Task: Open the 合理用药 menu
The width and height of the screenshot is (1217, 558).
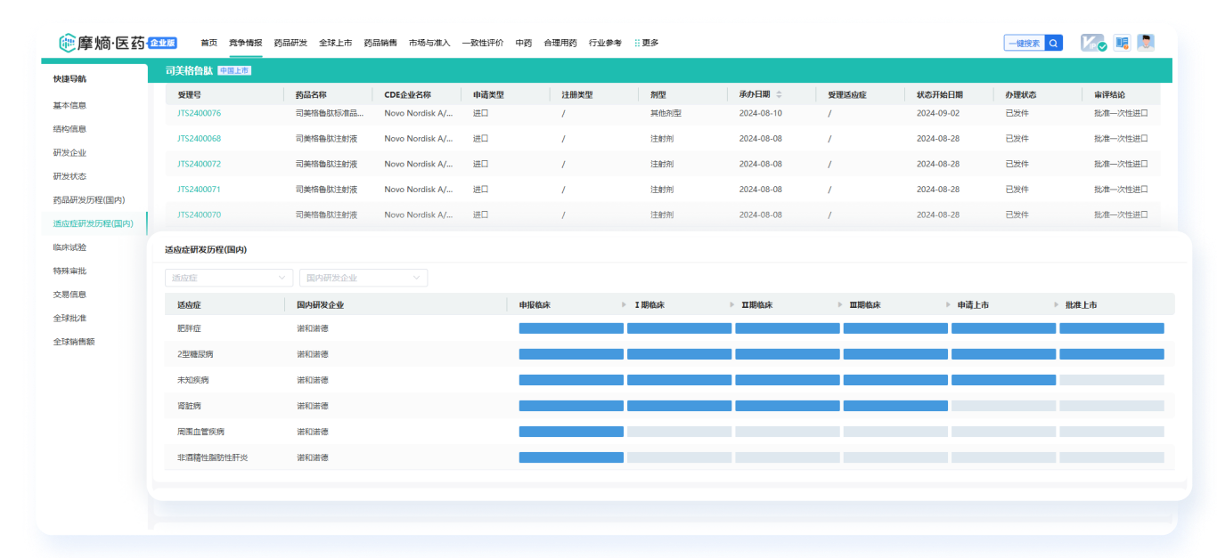Action: point(560,43)
